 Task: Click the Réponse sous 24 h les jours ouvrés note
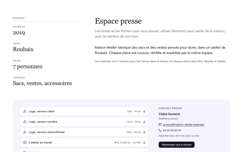pyautogui.click(x=179, y=136)
